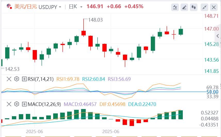Open RSI indicator settings hexagon icon

[x=17, y=79]
